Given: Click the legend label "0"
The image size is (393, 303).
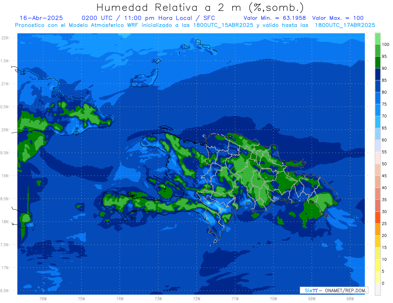Looking at the screenshot, I should pyautogui.click(x=383, y=283).
